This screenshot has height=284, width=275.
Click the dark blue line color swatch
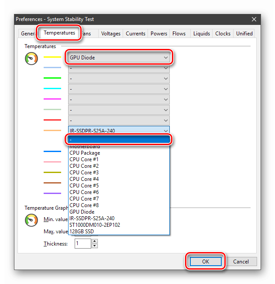click(x=52, y=151)
